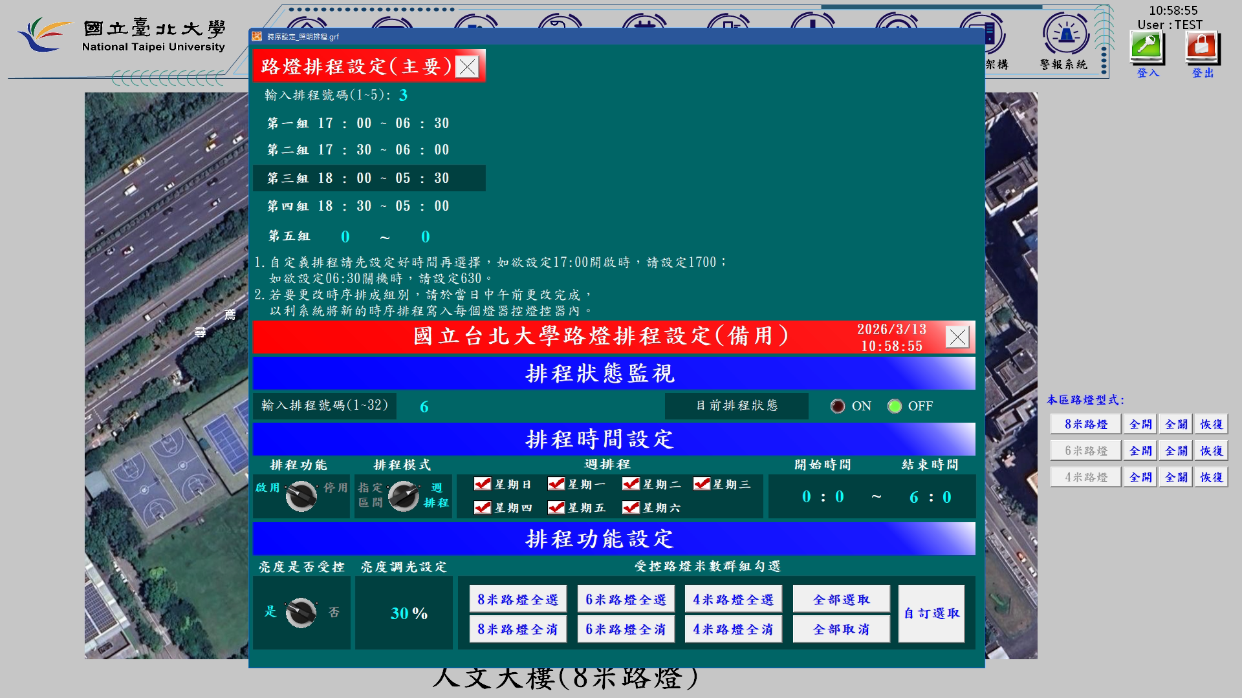Toggle the 星期三 weekly schedule checkbox
This screenshot has width=1242, height=698.
tap(701, 484)
